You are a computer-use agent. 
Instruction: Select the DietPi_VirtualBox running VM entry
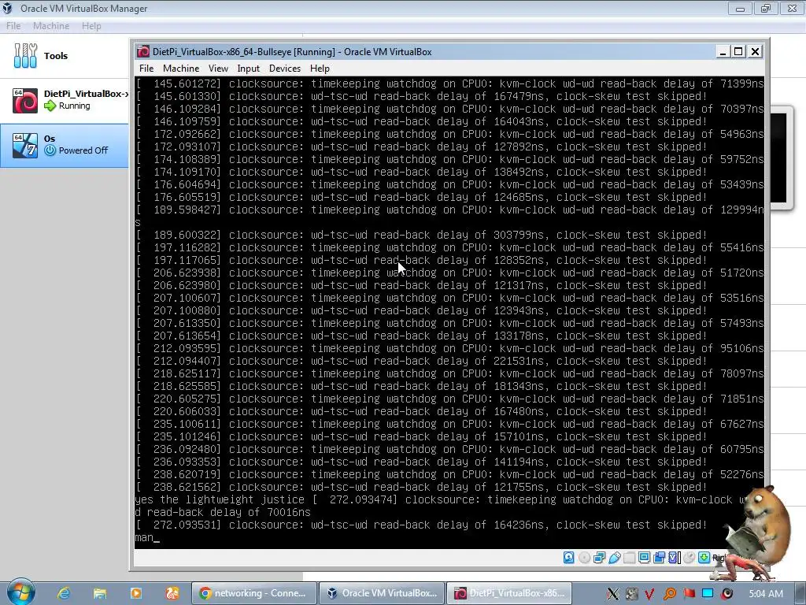point(65,100)
